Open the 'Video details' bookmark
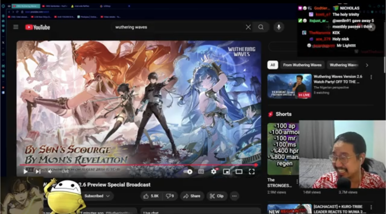The width and height of the screenshot is (386, 214). tap(111, 17)
